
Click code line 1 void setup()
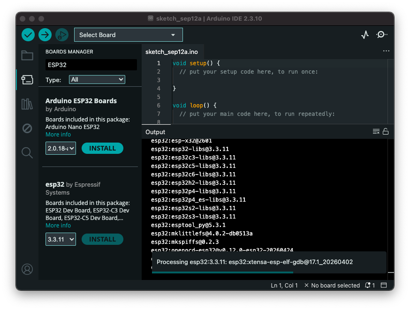(x=197, y=63)
